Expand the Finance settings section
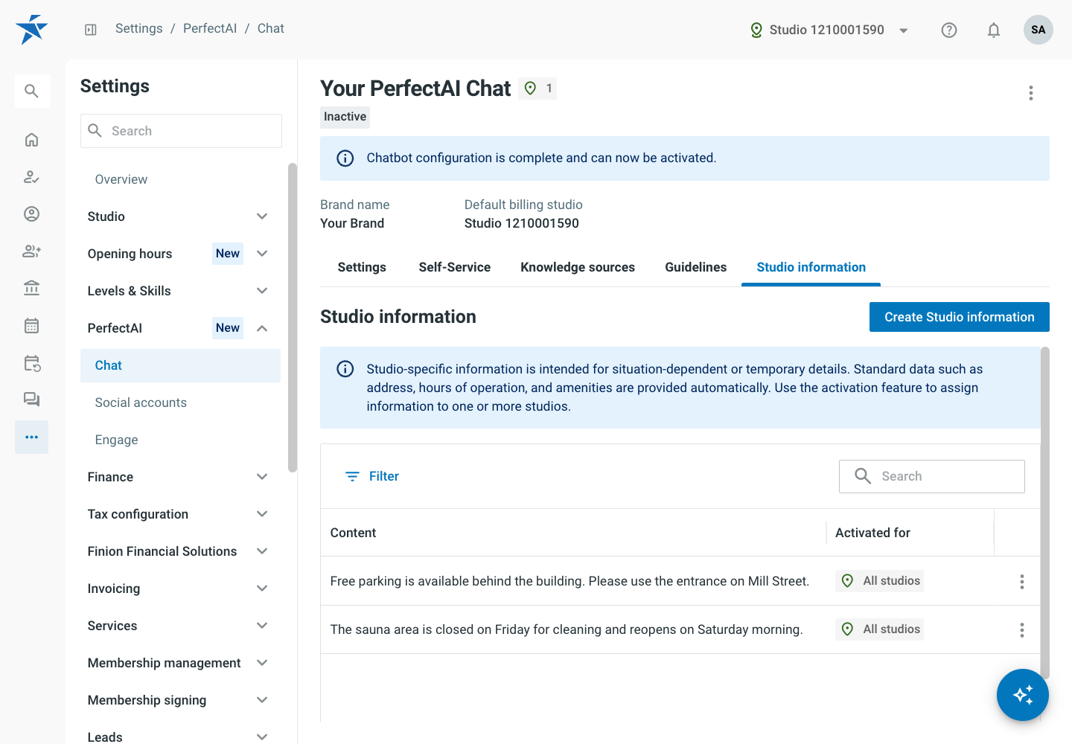1072x744 pixels. (177, 477)
